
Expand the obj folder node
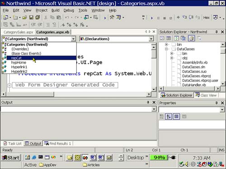pos(172,58)
